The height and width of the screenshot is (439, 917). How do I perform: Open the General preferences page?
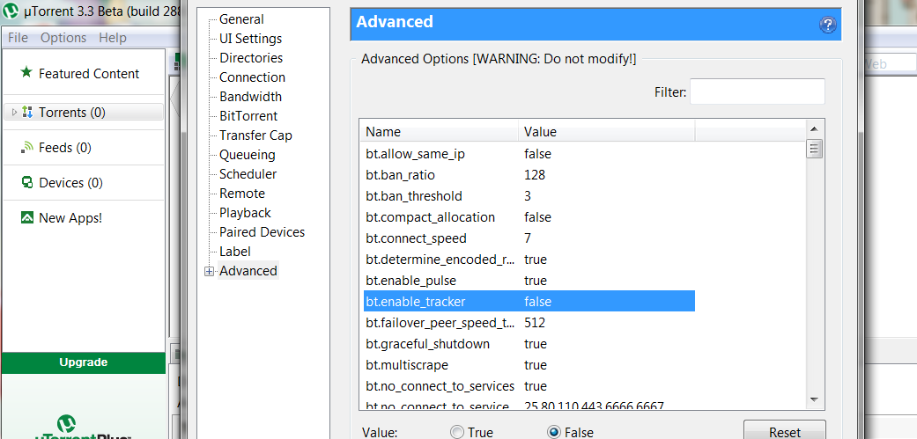pyautogui.click(x=241, y=19)
